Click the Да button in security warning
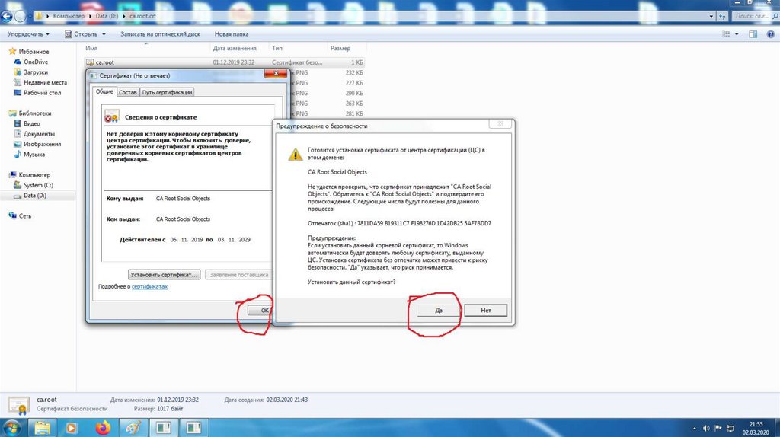The width and height of the screenshot is (780, 437). [x=438, y=311]
